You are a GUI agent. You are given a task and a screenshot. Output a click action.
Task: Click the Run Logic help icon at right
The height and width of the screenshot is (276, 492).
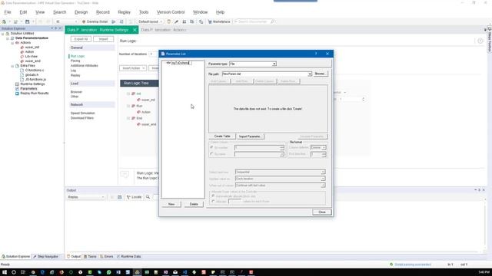pyautogui.click(x=480, y=41)
